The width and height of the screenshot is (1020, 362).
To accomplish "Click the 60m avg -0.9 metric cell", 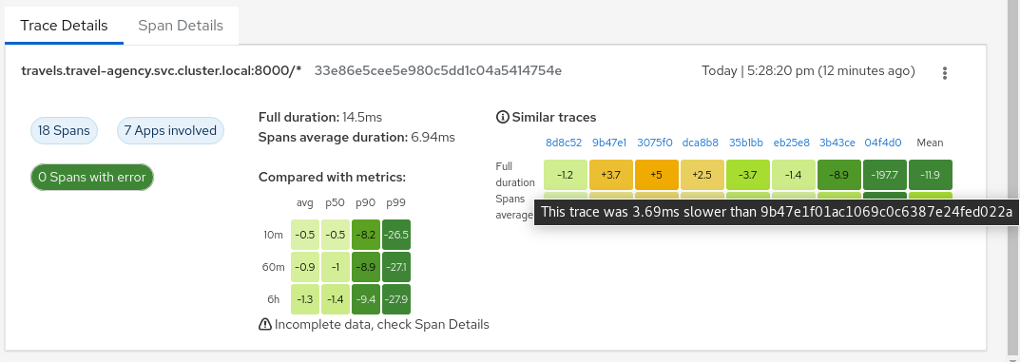I will [x=305, y=267].
